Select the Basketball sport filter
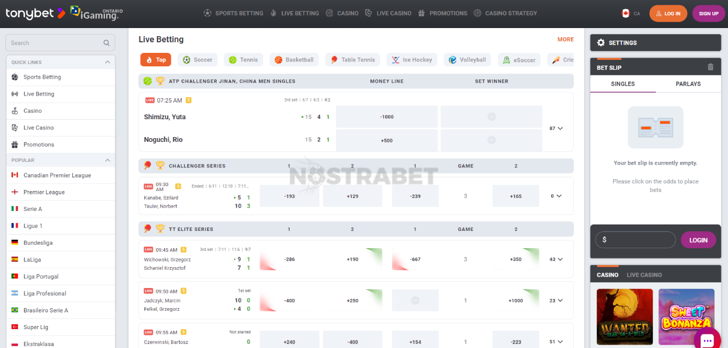The width and height of the screenshot is (728, 348). (294, 60)
